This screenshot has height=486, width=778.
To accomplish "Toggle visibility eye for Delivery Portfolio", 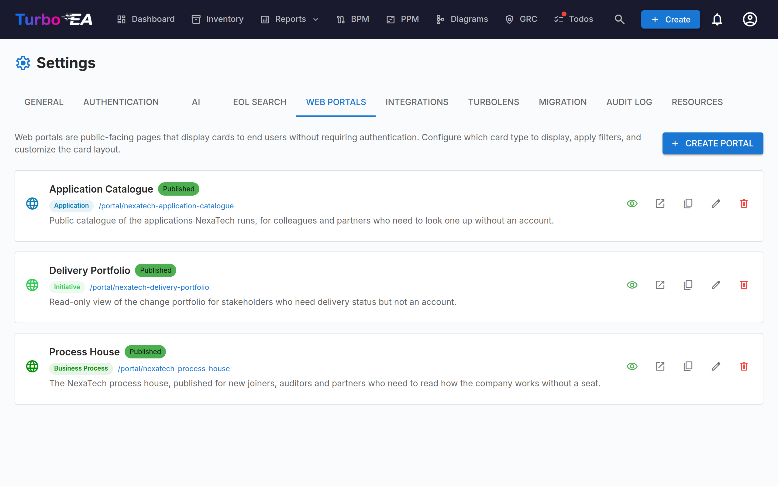I will [632, 285].
